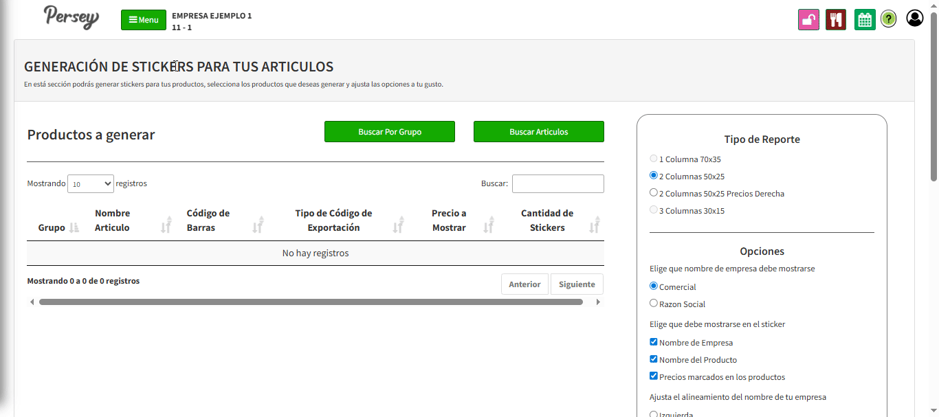The height and width of the screenshot is (417, 939).
Task: Sort by Tipo de Código de Exportación arrows
Action: point(398,224)
